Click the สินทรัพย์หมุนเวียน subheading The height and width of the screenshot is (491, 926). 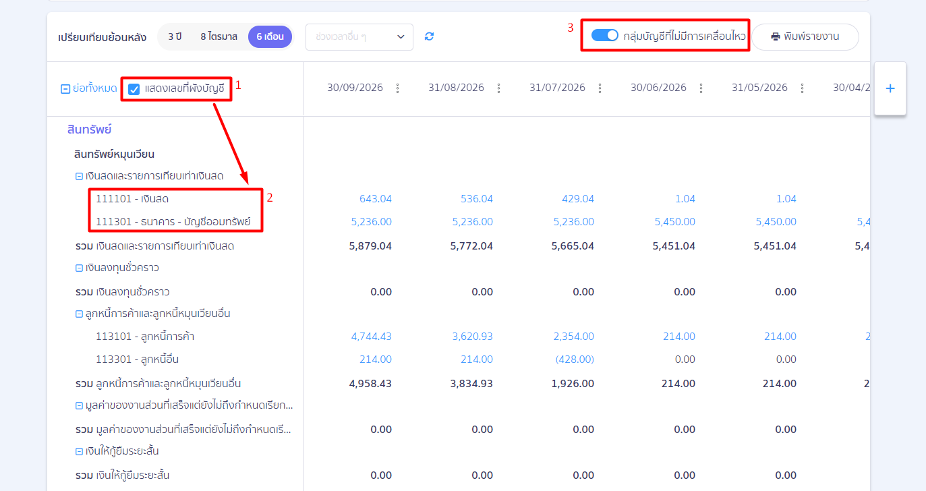[114, 154]
